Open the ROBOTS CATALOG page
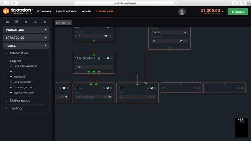This screenshot has height=141, width=251. click(66, 11)
